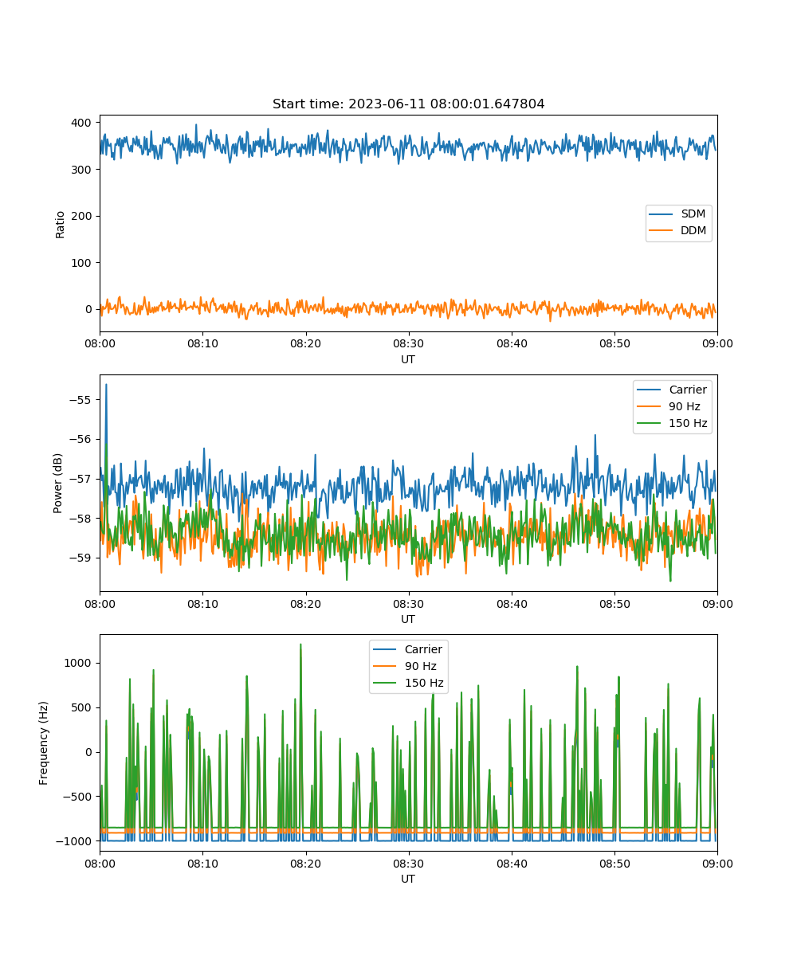
Task: Select 08:50 tick under the Ratio plot
Action: (614, 343)
